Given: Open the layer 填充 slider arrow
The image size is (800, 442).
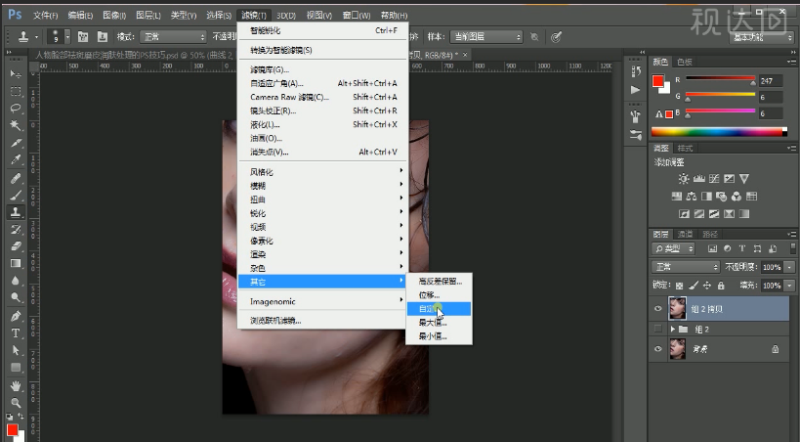Looking at the screenshot, I should [790, 286].
